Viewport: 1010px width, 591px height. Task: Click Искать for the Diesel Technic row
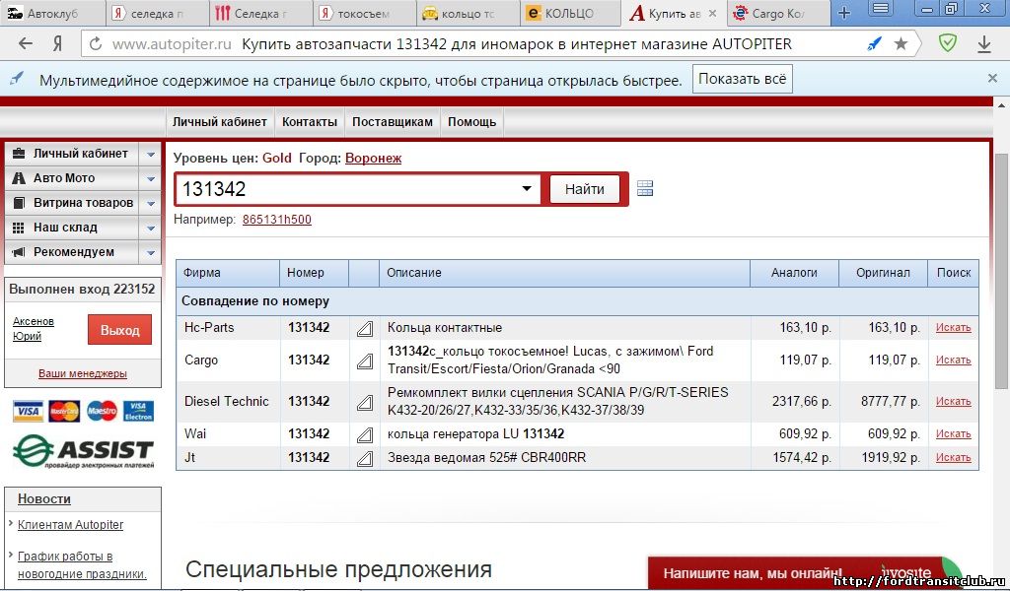954,401
